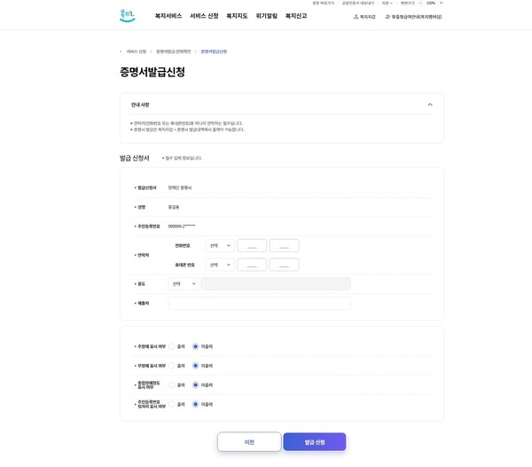The image size is (532, 467).
Task: Open the 복지서비스 menu
Action: (x=168, y=16)
